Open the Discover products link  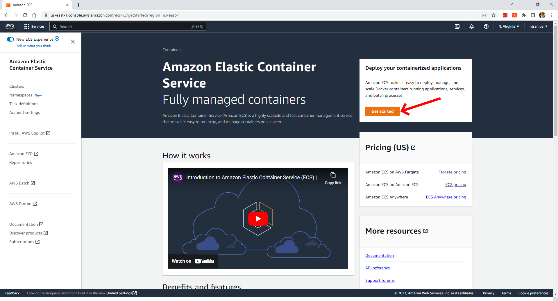click(28, 233)
